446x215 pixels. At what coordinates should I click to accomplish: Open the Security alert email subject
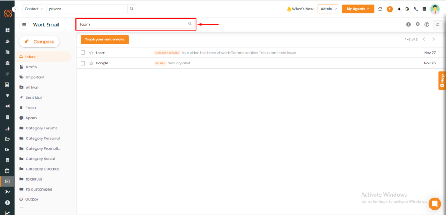tap(179, 63)
